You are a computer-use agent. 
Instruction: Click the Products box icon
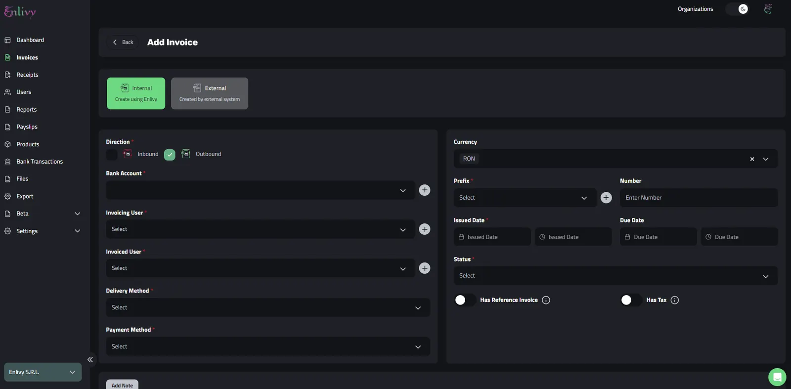click(7, 144)
